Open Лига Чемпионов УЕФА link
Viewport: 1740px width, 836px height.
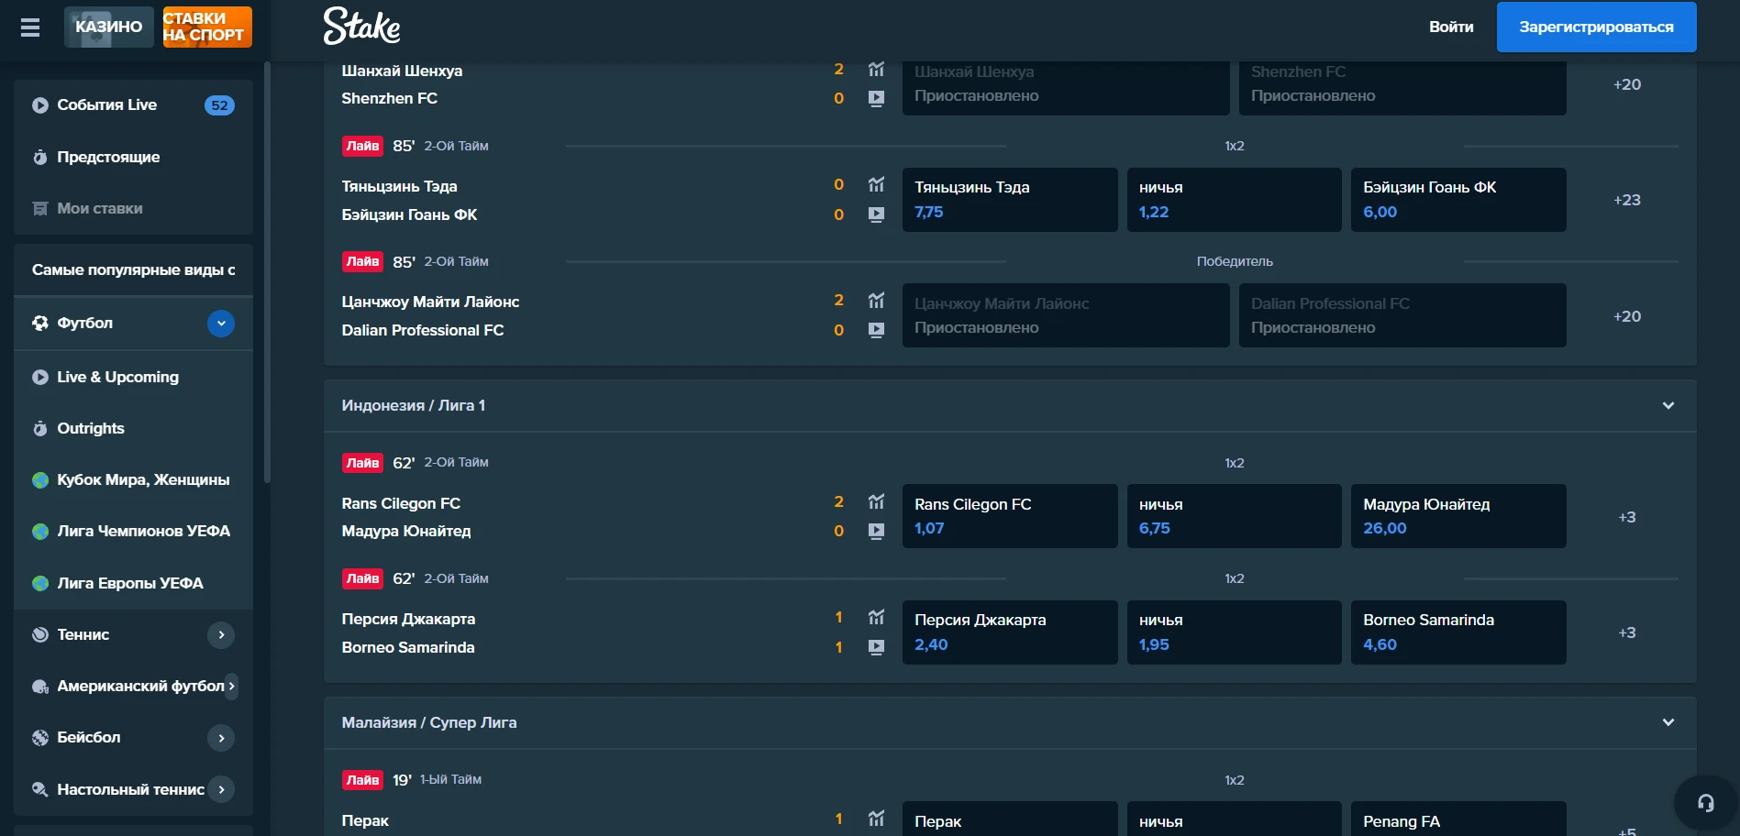133,531
